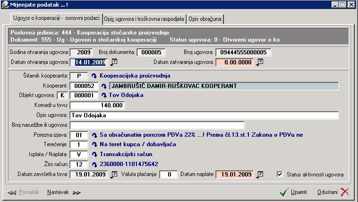Open the Opis obračuna tab
Screen dimensions: 358x202
[205, 19]
